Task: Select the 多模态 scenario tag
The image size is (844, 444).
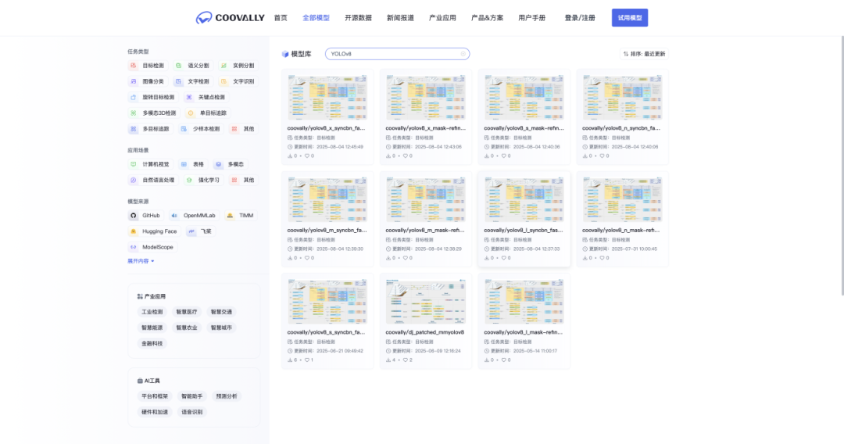Action: (x=230, y=164)
